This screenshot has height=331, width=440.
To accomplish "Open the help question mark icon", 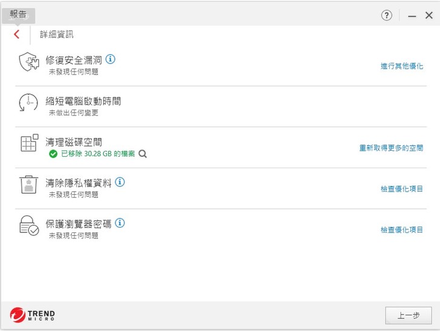I will (x=387, y=16).
